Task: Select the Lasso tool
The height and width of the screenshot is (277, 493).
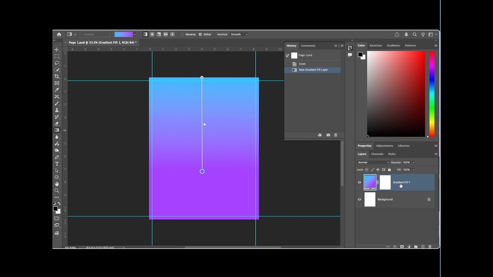Action: pyautogui.click(x=57, y=63)
